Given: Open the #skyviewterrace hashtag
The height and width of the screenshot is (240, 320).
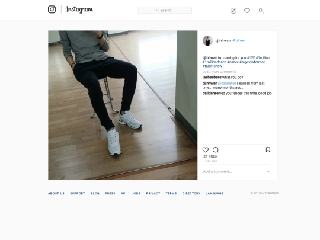Looking at the screenshot, I should (x=252, y=62).
